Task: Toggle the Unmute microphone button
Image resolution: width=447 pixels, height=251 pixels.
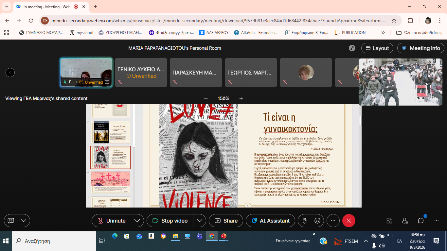Action: (112, 221)
